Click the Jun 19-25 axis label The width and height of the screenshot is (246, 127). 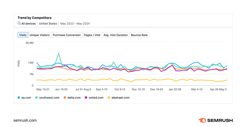pos(61,90)
